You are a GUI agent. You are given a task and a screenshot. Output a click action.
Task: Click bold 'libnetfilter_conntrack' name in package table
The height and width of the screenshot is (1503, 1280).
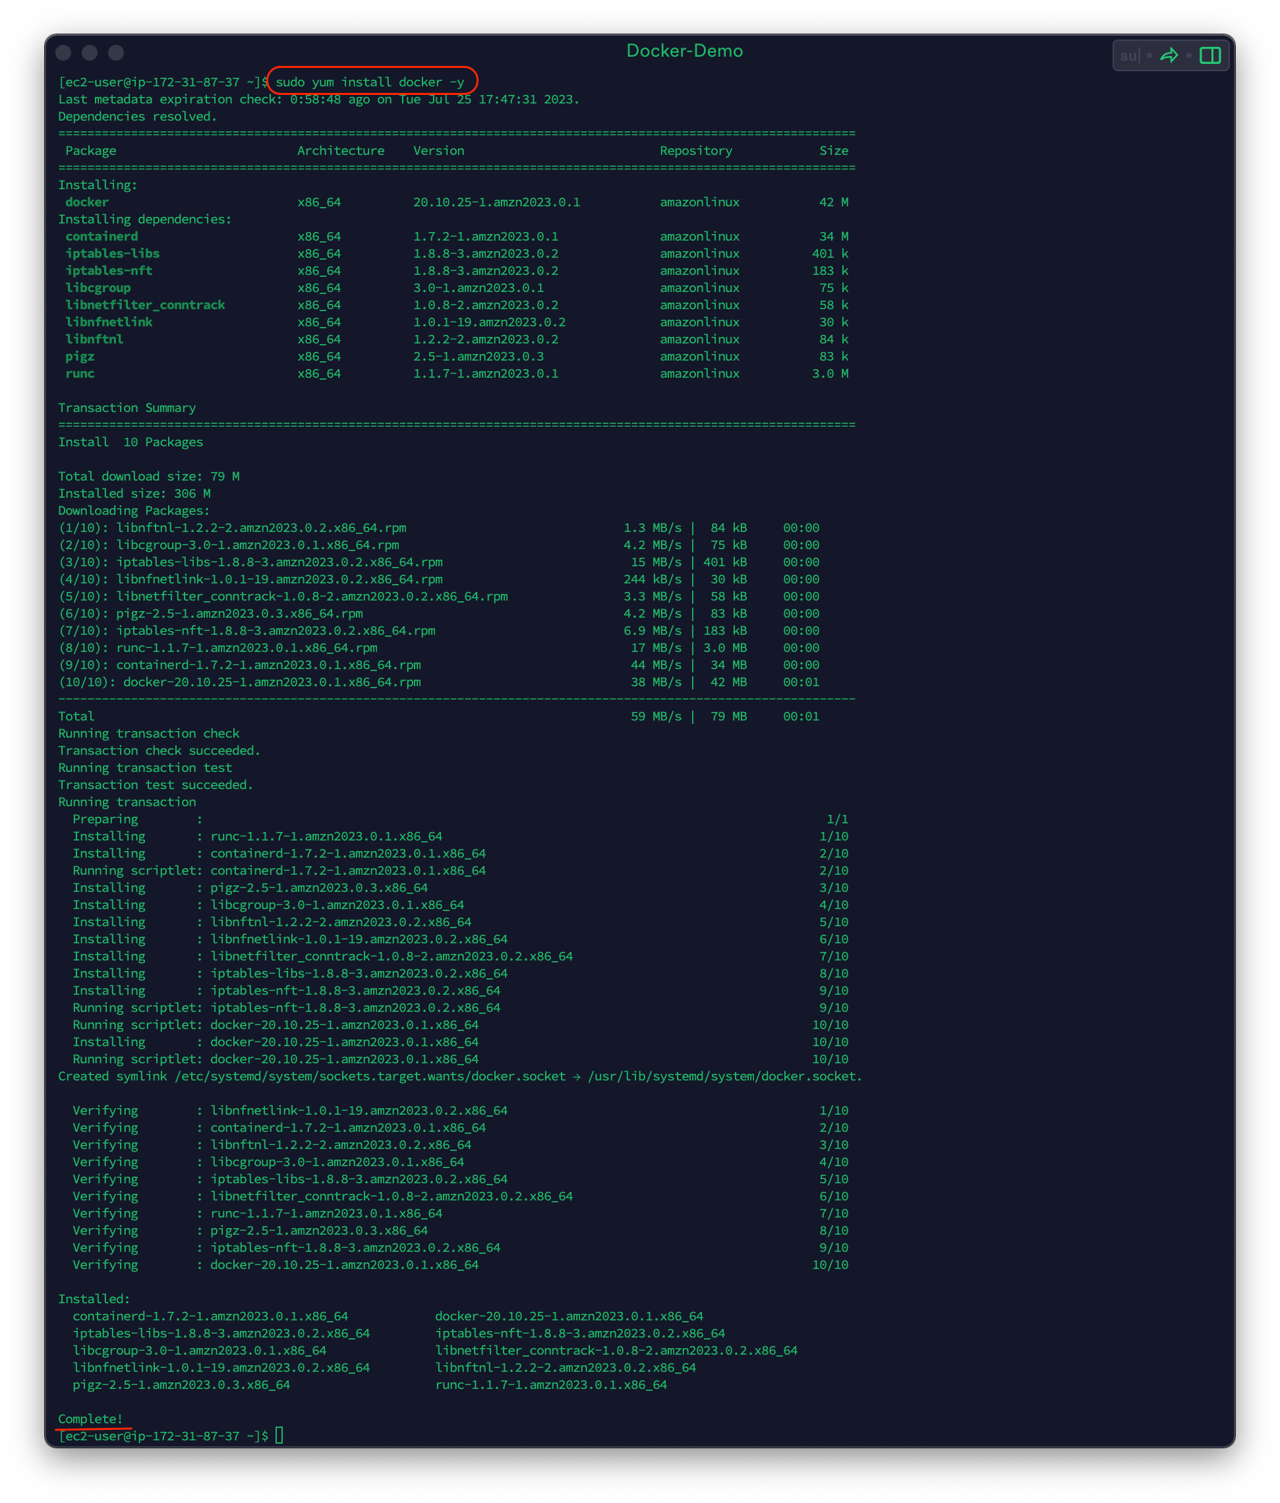(145, 305)
